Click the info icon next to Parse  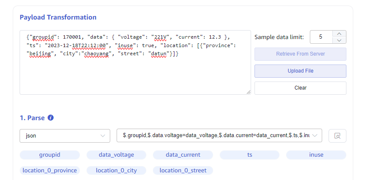pyautogui.click(x=51, y=118)
